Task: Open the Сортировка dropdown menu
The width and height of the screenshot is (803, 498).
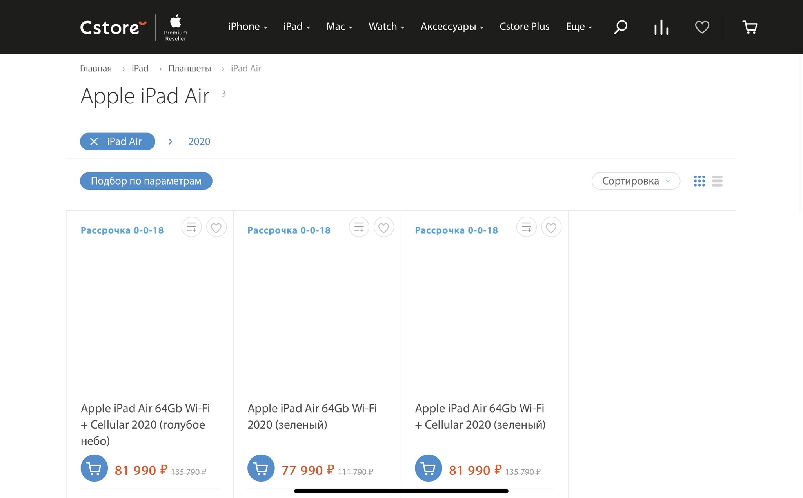Action: tap(636, 180)
